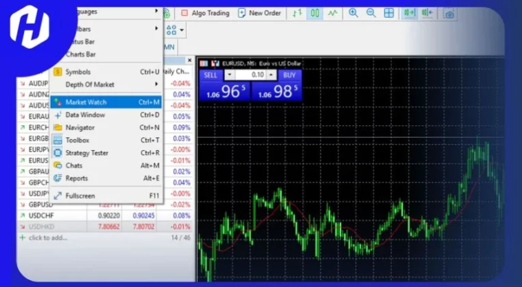Click the USDCHF green up-arrow icon
Screen dimensions: 522x287
(22, 215)
